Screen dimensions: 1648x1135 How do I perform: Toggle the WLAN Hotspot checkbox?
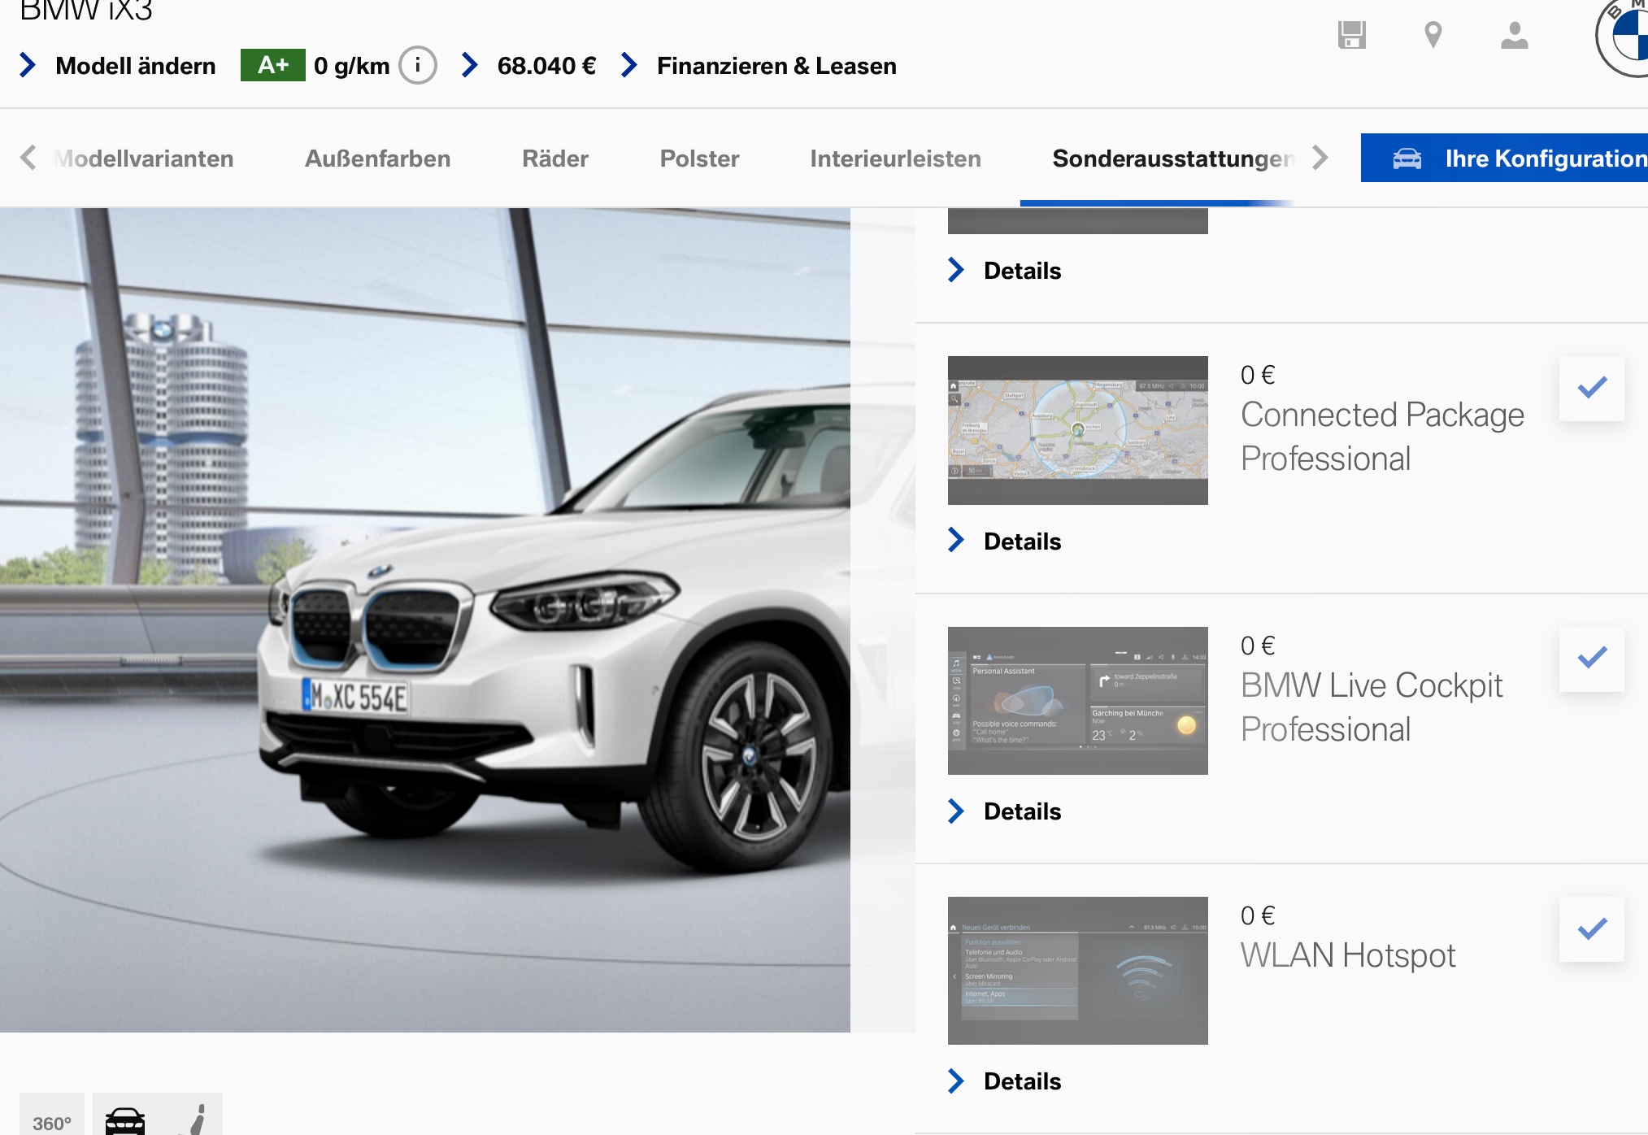click(x=1592, y=928)
